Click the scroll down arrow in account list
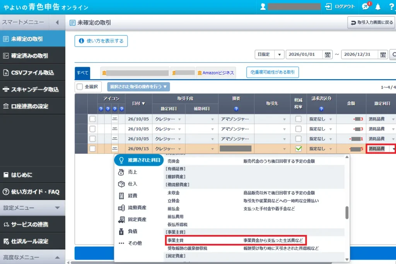Viewport: 396px width, 264px height. click(347, 259)
